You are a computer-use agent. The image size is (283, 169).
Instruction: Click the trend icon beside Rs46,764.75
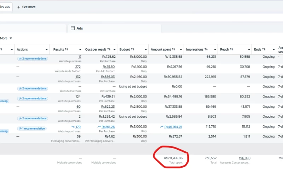(162, 127)
